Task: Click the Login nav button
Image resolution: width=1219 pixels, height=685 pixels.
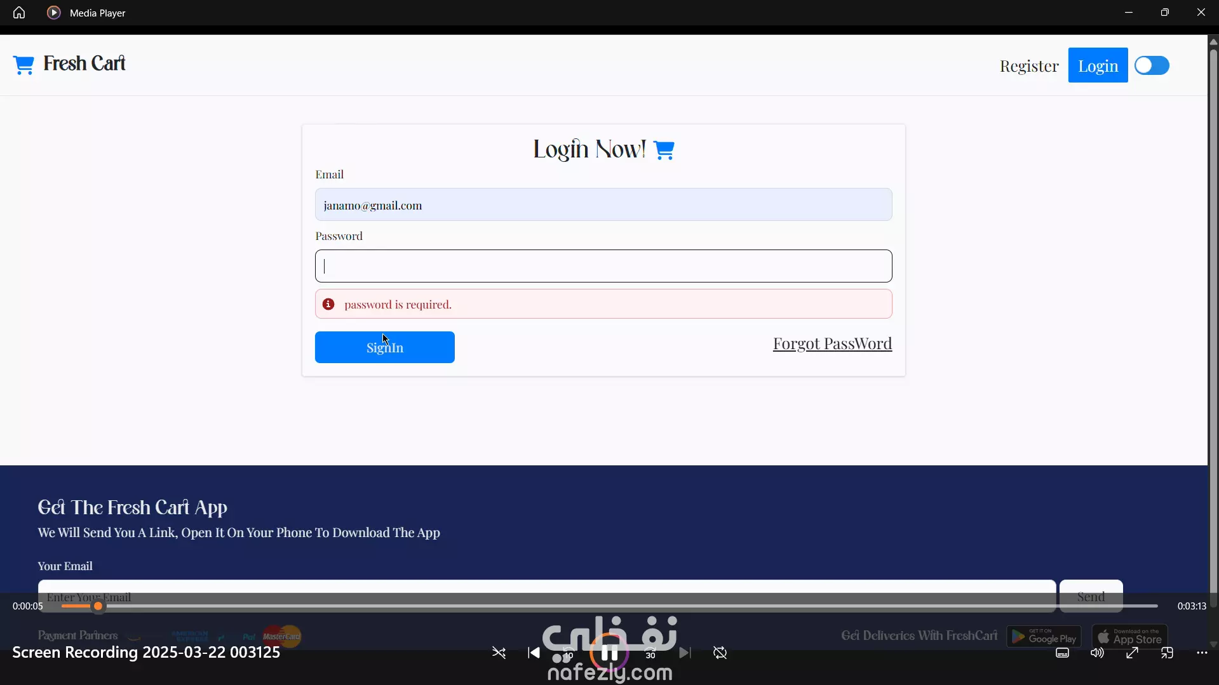Action: (x=1098, y=65)
